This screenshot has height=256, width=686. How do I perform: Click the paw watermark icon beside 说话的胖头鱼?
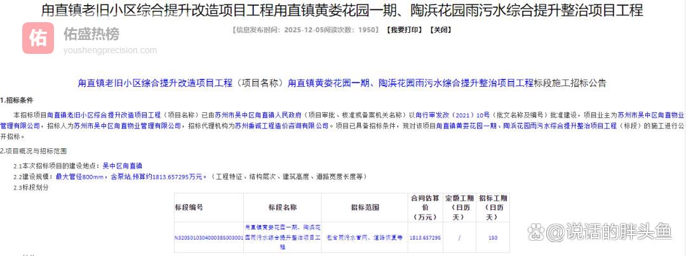(537, 232)
